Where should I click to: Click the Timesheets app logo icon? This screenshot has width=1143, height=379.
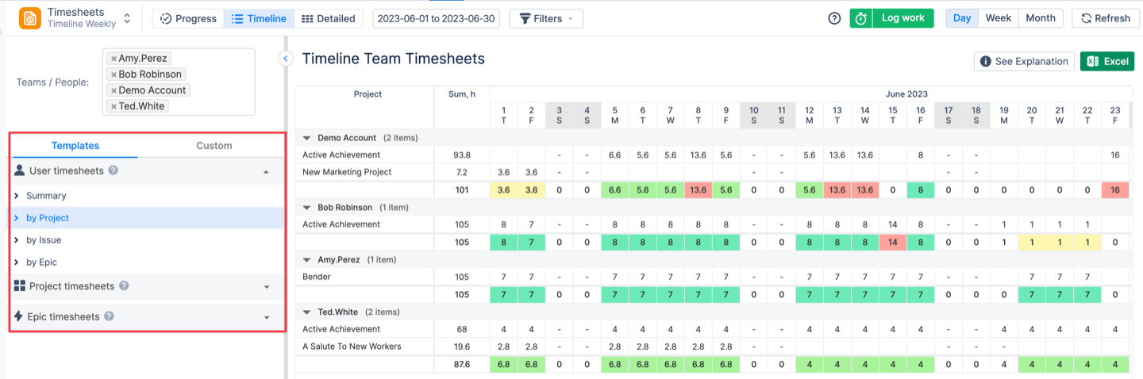[30, 18]
